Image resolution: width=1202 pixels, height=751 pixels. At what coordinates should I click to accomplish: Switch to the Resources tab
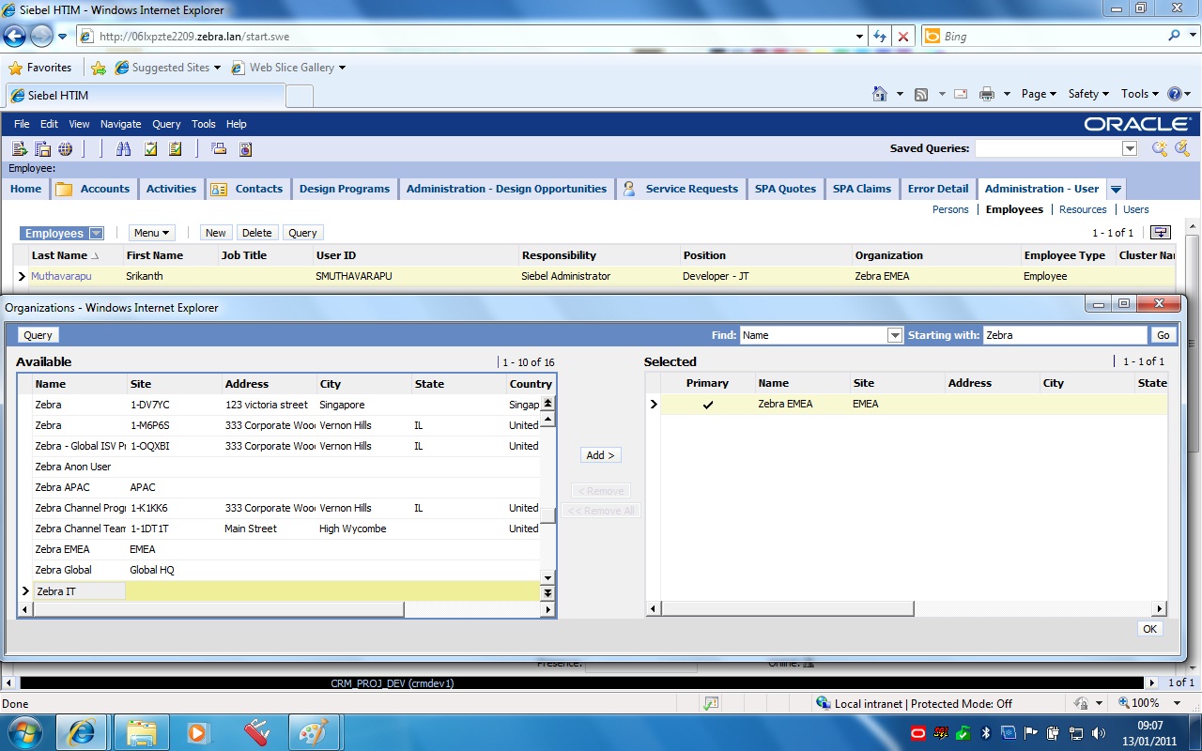(x=1083, y=208)
